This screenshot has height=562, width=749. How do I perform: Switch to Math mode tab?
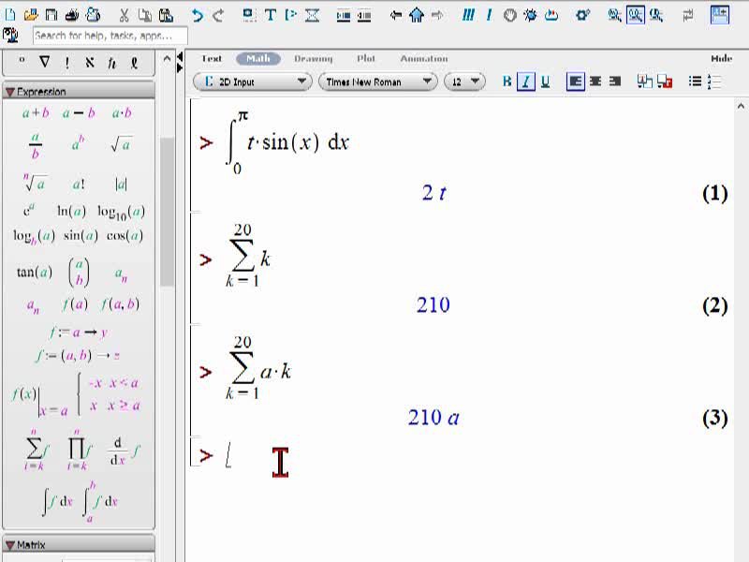pyautogui.click(x=258, y=58)
